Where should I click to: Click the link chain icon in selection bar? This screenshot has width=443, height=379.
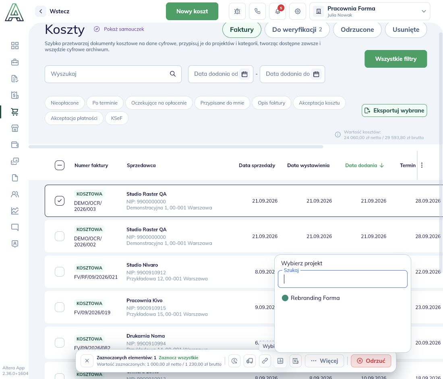point(265,360)
